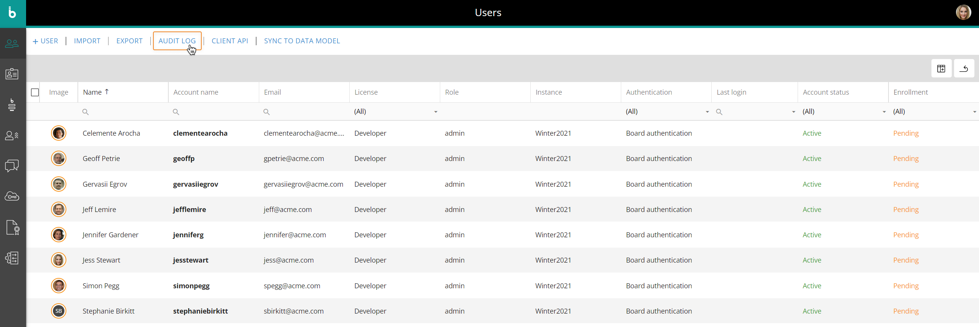Open the Audit Log
Image resolution: width=979 pixels, height=327 pixels.
(177, 41)
